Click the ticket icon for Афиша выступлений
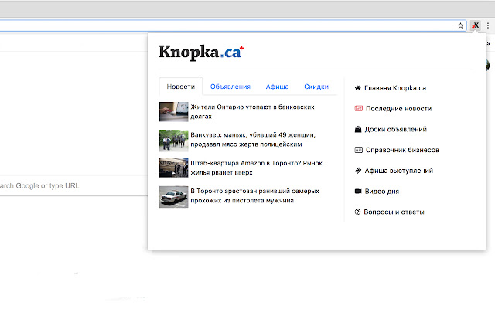 pyautogui.click(x=358, y=171)
